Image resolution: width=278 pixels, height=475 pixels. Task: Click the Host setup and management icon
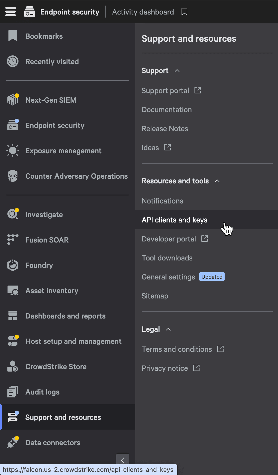[x=13, y=341]
